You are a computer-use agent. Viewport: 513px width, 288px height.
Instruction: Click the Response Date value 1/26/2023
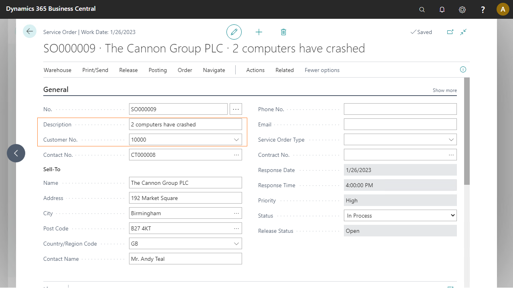400,170
